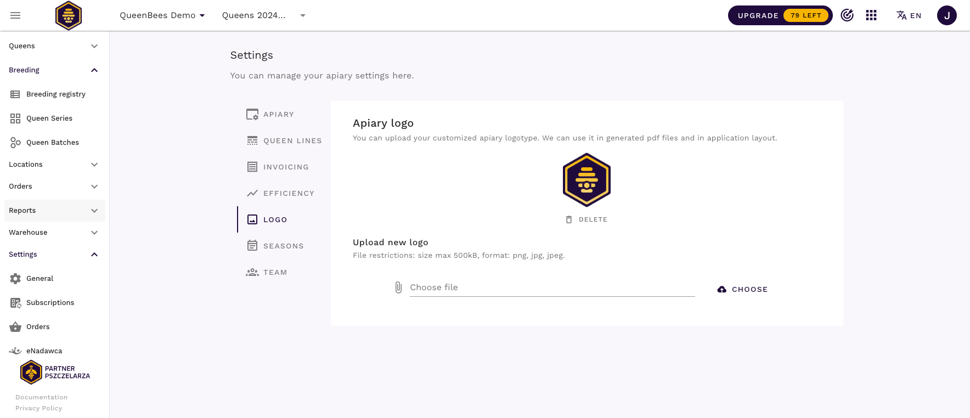
Task: Click the Partner Pszczelarza badge
Action: coord(55,372)
